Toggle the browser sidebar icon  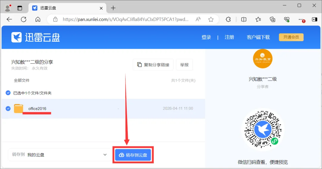(x=315, y=19)
